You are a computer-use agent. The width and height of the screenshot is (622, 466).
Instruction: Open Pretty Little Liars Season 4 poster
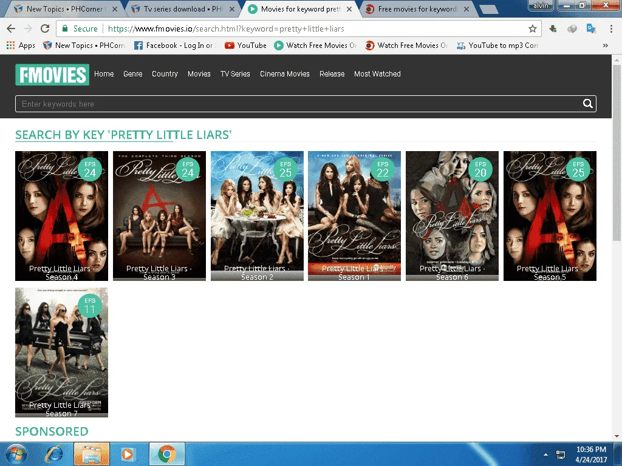coord(61,216)
